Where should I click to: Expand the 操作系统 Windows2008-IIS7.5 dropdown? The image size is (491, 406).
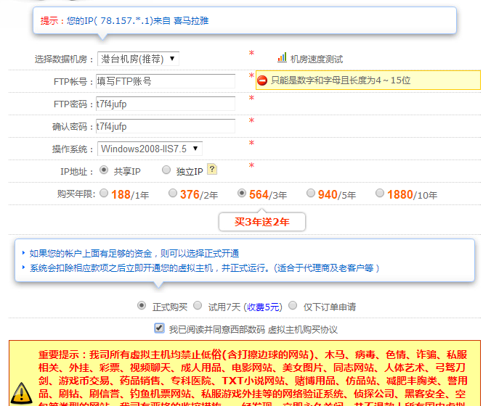coord(150,149)
